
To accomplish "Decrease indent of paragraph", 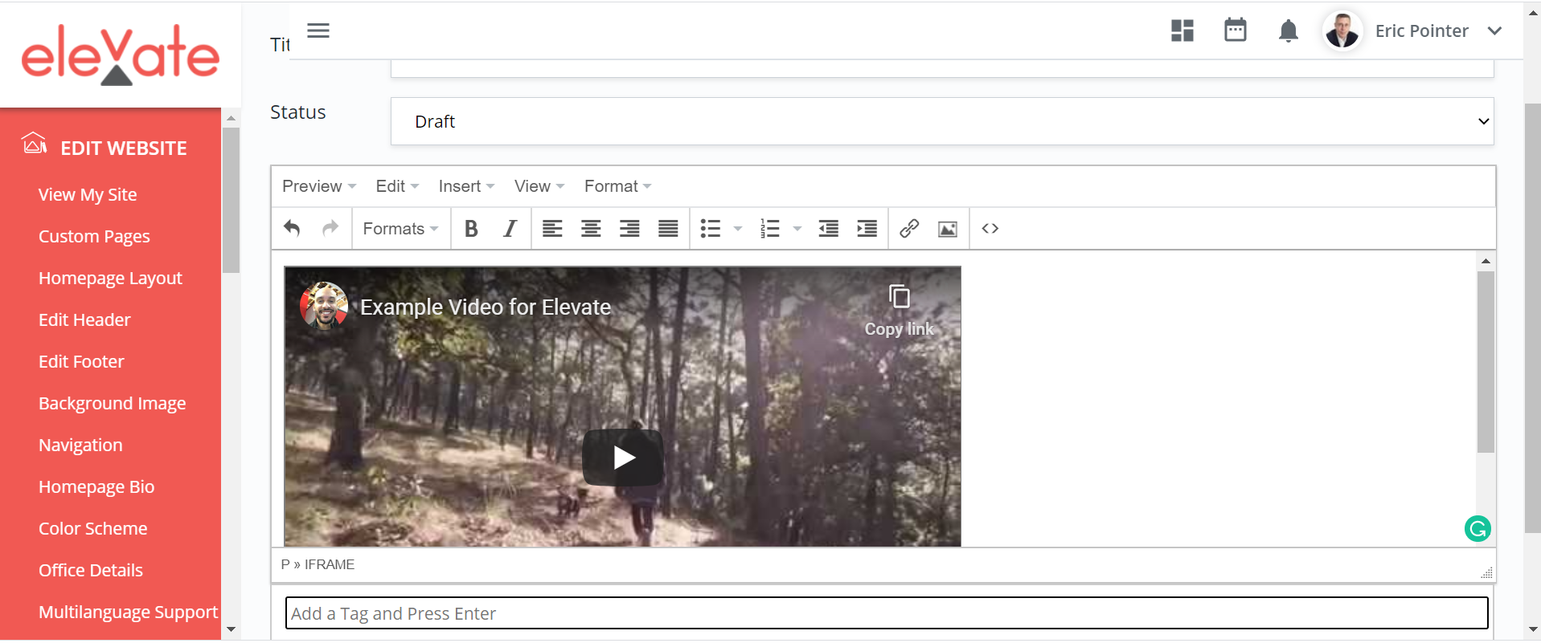I will point(829,229).
